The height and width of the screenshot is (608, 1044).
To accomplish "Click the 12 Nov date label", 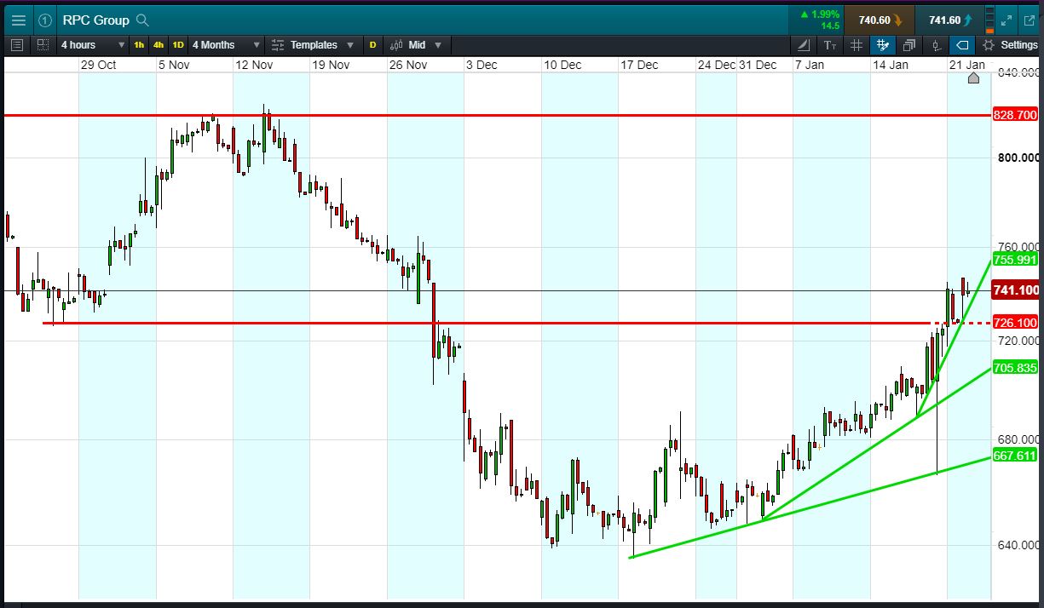I will [253, 65].
